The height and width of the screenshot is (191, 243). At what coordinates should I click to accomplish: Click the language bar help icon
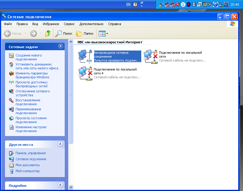[x=135, y=4]
